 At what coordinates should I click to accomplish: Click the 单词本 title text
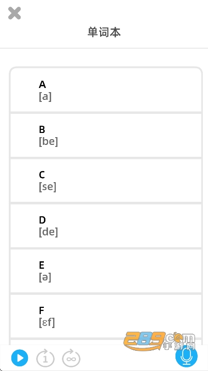pos(104,32)
